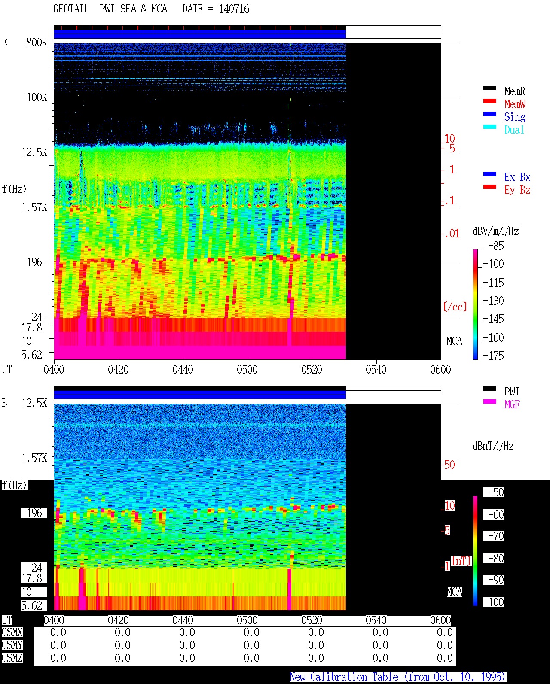Viewport: 550px width, 684px height.
Task: Select the GSMY row label
Action: [12, 645]
